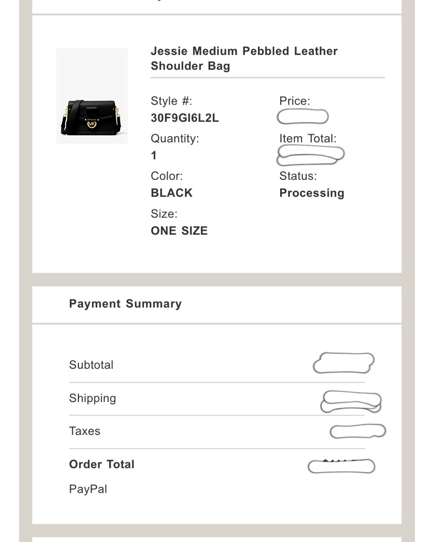Viewport: 433px width, 542px height.
Task: Click the redacted Subtotal amount
Action: point(343,363)
